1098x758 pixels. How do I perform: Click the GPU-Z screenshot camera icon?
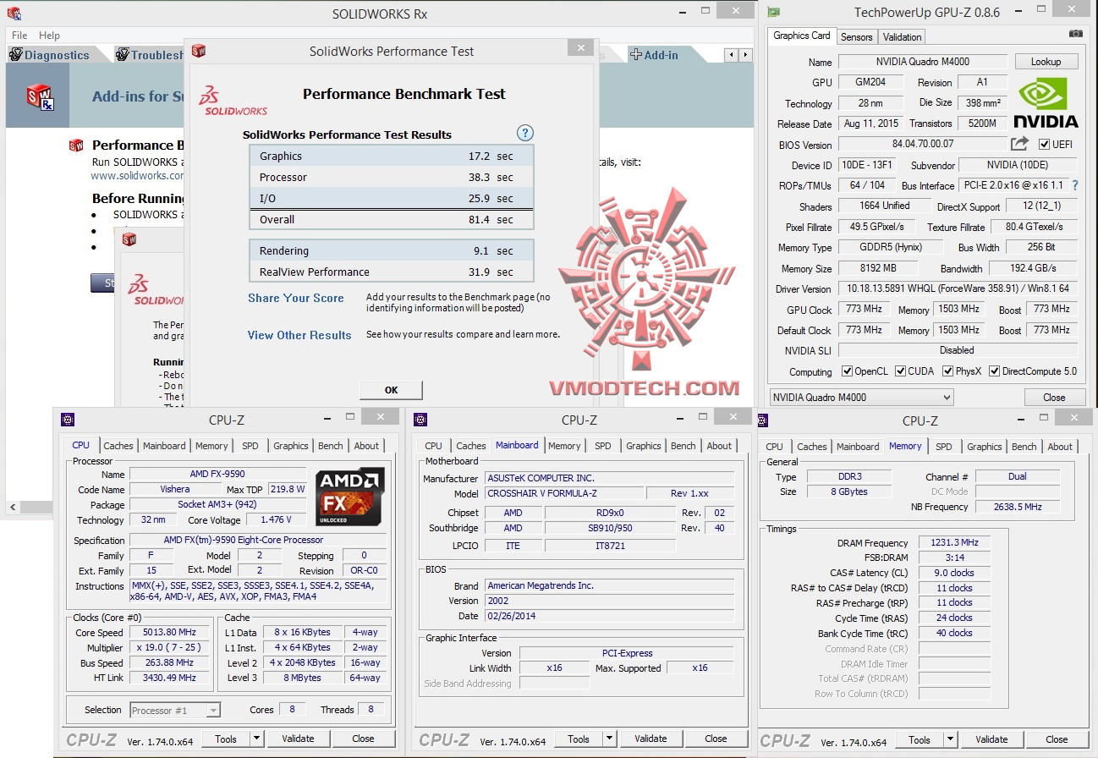(1075, 34)
